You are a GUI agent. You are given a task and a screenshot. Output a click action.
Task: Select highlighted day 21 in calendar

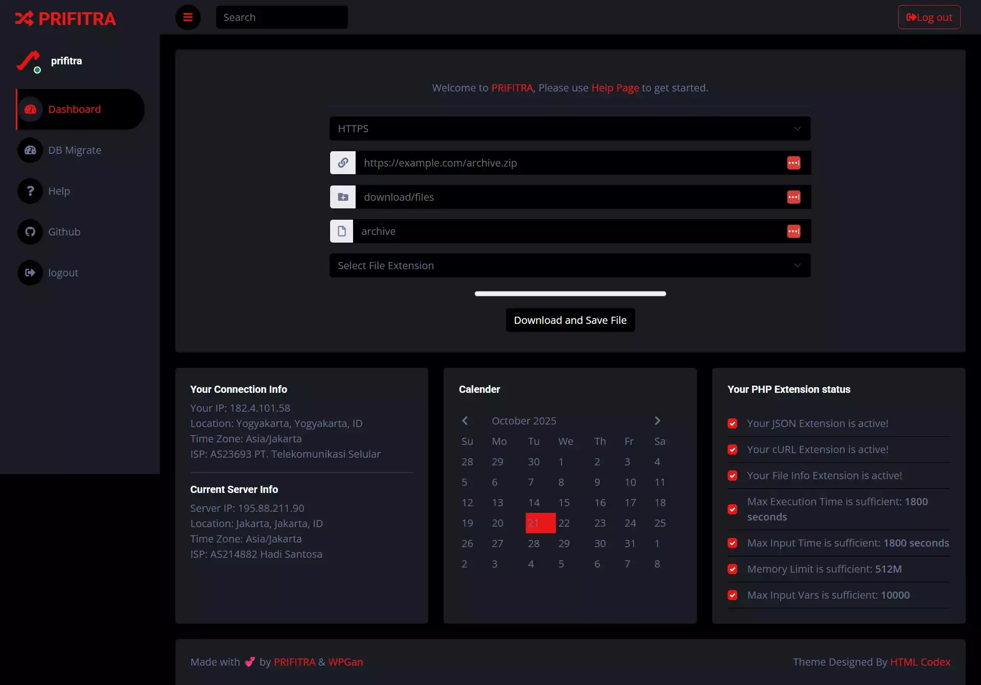[x=541, y=523]
